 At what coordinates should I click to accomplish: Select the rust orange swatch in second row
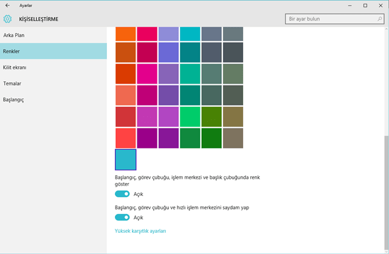(x=126, y=52)
